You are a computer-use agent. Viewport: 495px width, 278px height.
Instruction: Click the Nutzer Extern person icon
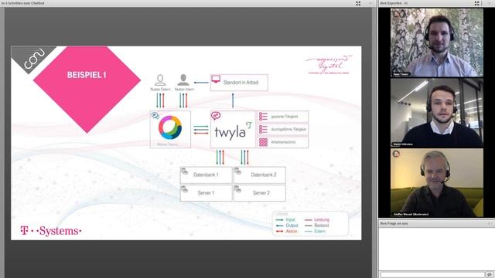(x=160, y=80)
